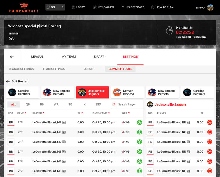Open the Leaderboard page
The image size is (220, 177).
[133, 7]
